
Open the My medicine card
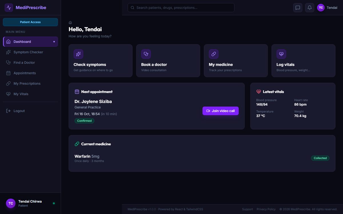point(236,60)
